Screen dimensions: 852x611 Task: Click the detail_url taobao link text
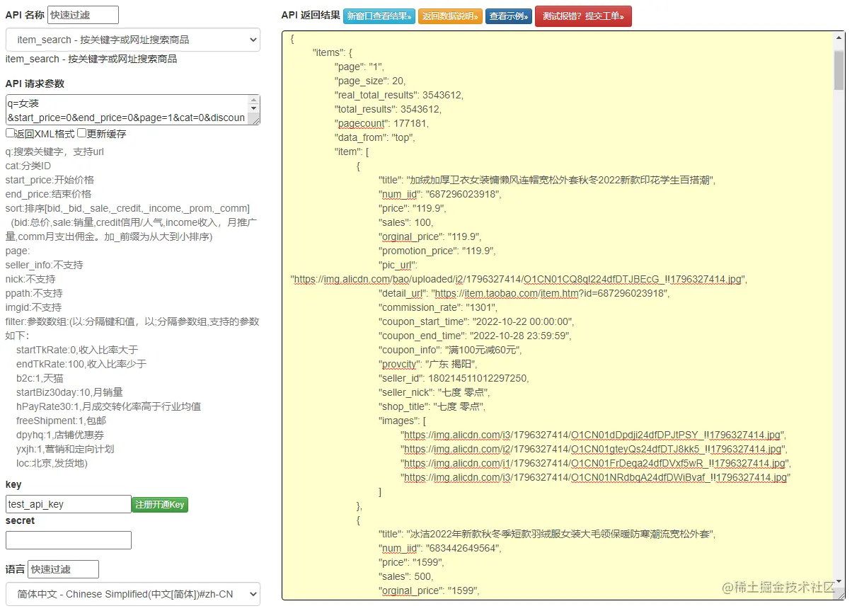click(548, 293)
